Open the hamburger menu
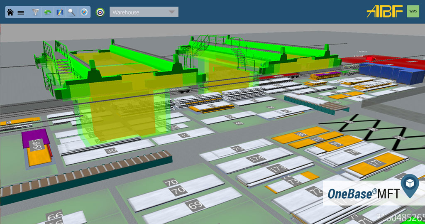This screenshot has width=425, height=224. tap(21, 12)
